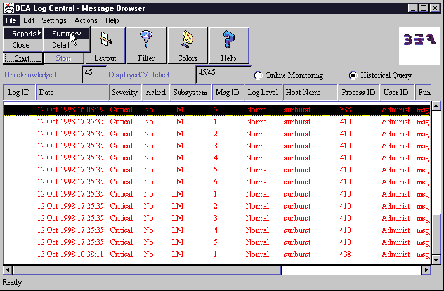Click the Log Level column header
This screenshot has height=291, width=444.
coord(263,93)
